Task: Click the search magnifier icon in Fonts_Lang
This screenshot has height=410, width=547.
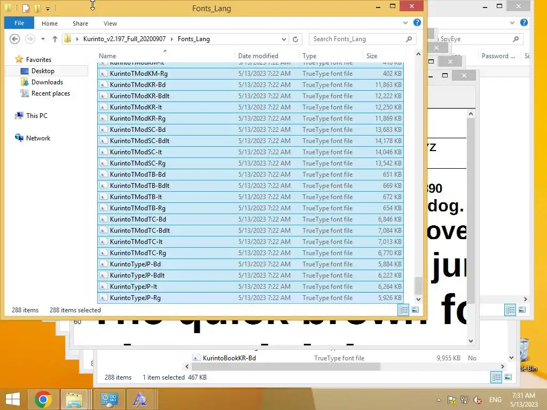Action: (x=409, y=39)
